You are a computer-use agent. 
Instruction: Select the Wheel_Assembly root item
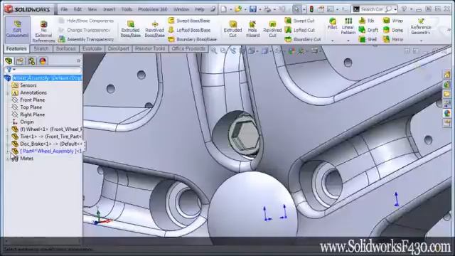43,78
